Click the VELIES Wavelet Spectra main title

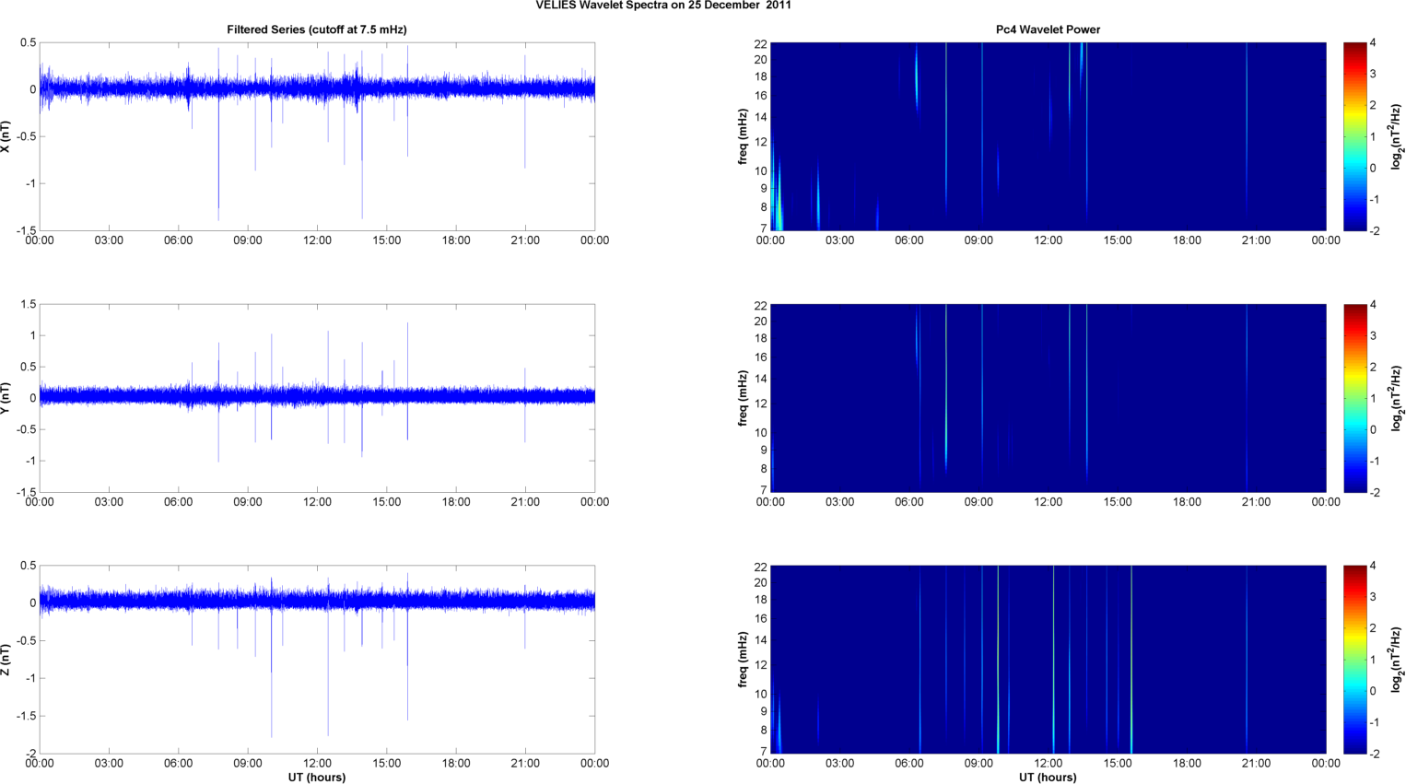click(x=662, y=6)
